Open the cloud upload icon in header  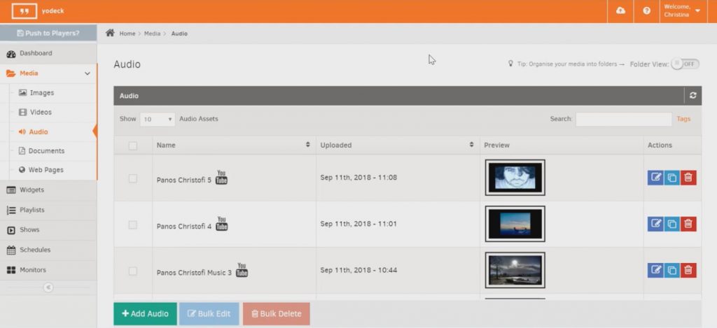click(x=620, y=10)
